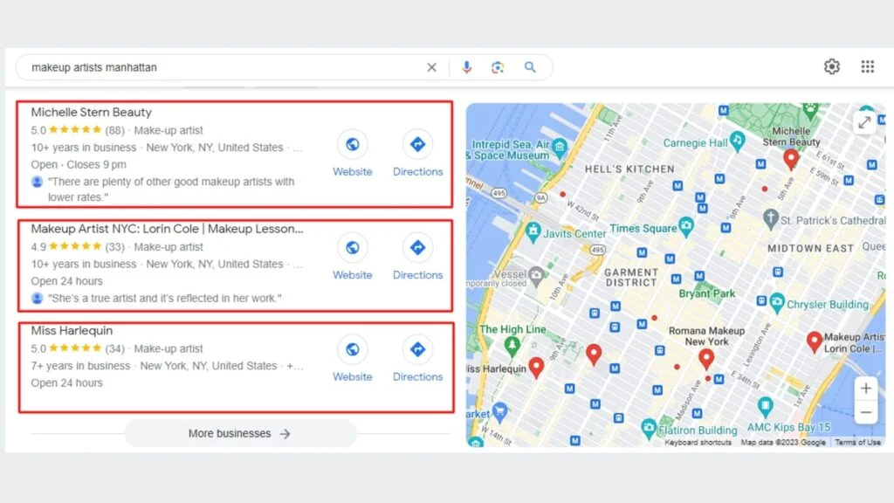894x503 pixels.
Task: Open the Michelle Stern Beauty listing title
Action: (x=91, y=113)
